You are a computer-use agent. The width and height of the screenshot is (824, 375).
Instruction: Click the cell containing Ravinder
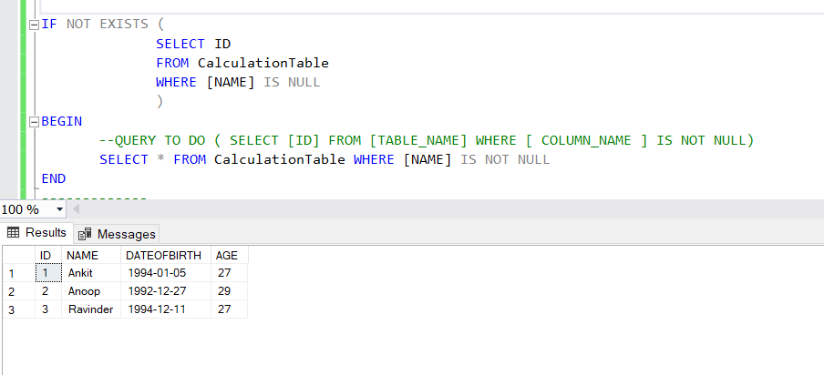pos(90,309)
